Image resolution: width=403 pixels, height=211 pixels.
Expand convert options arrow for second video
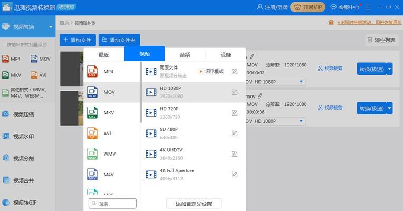tap(390, 108)
